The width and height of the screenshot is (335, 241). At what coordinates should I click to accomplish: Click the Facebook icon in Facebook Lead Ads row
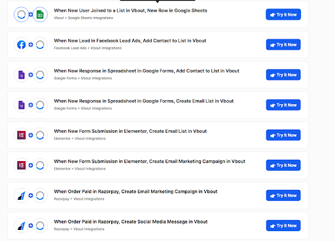click(x=22, y=45)
